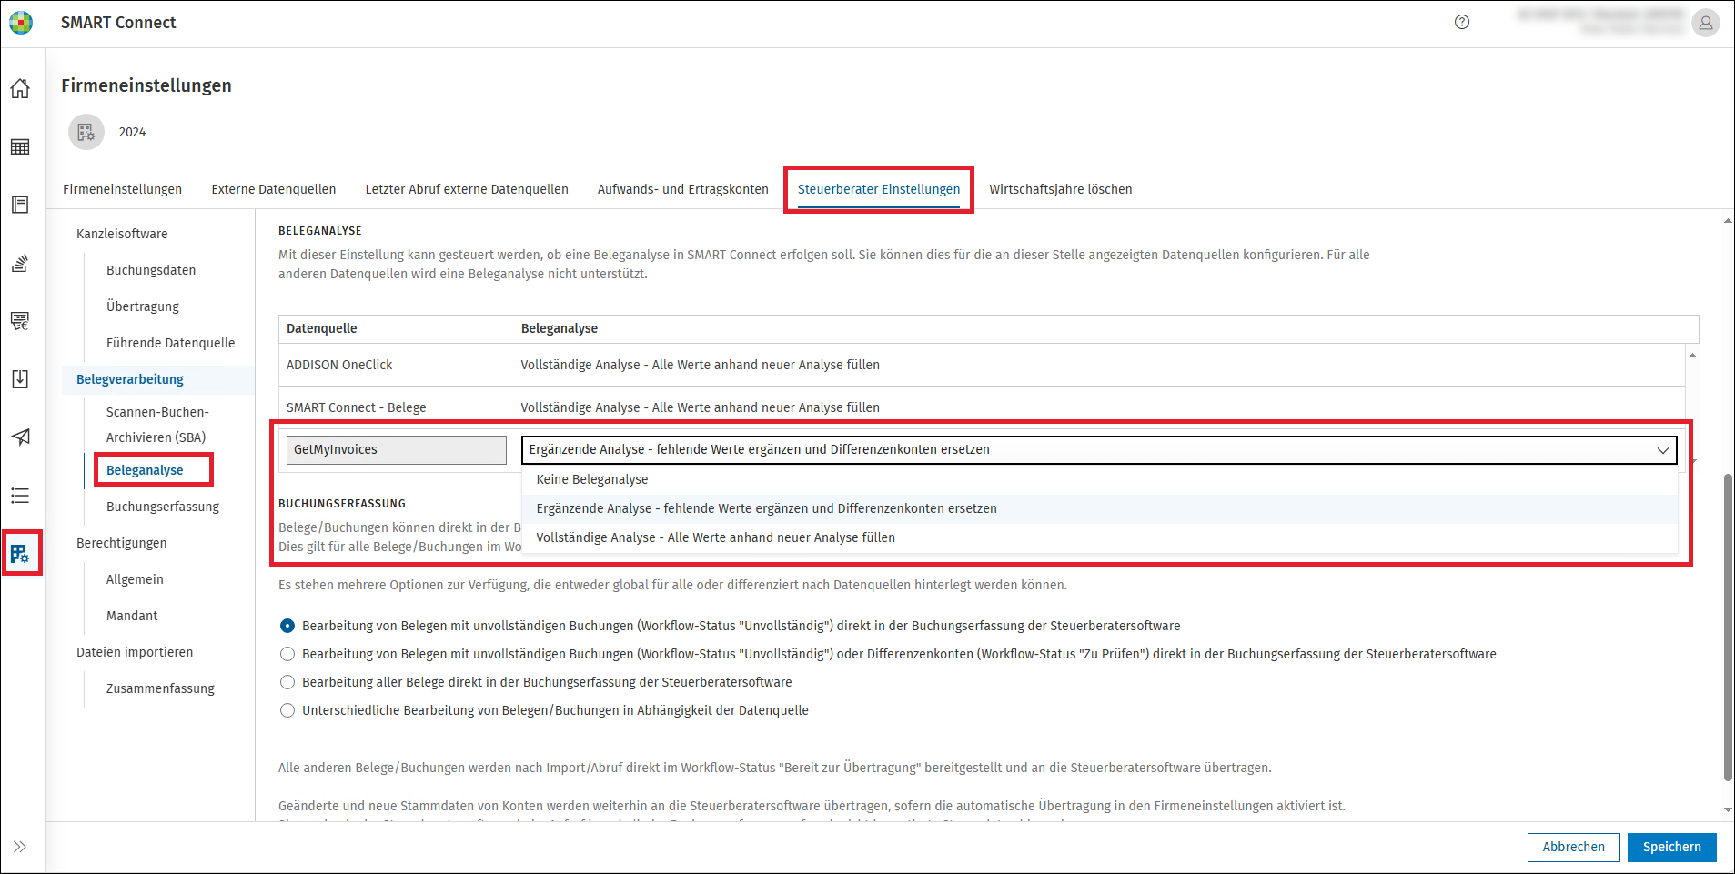Screen dimensions: 1735x874
Task: Open 'Aufwands- und Ertragskonten' tab
Action: click(x=683, y=189)
